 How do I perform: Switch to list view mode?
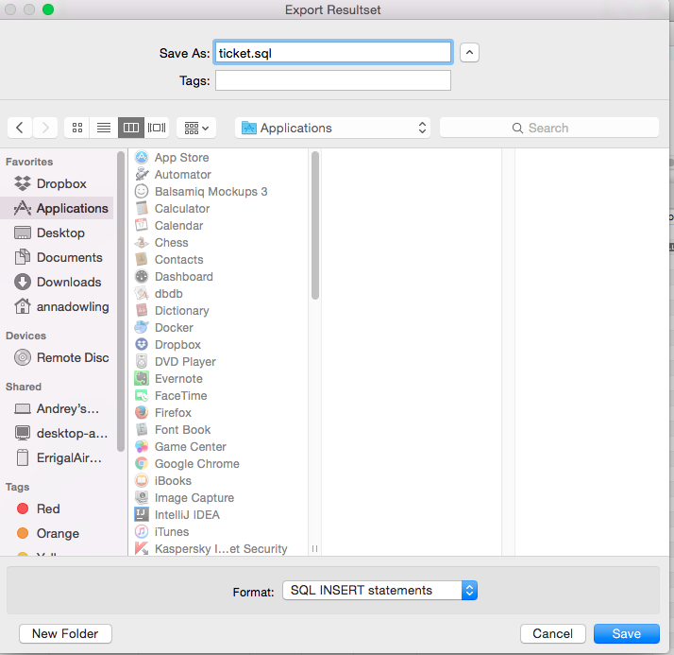pos(104,128)
